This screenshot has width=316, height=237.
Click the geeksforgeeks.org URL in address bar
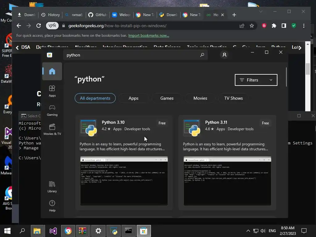pyautogui.click(x=117, y=26)
